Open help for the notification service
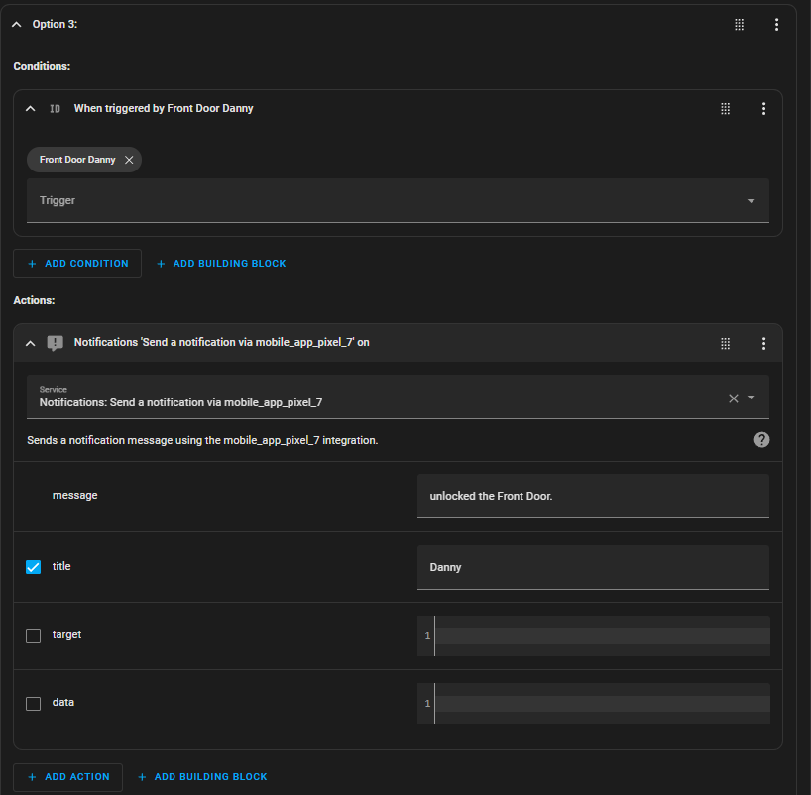Screen dimensions: 811x795 [761, 440]
